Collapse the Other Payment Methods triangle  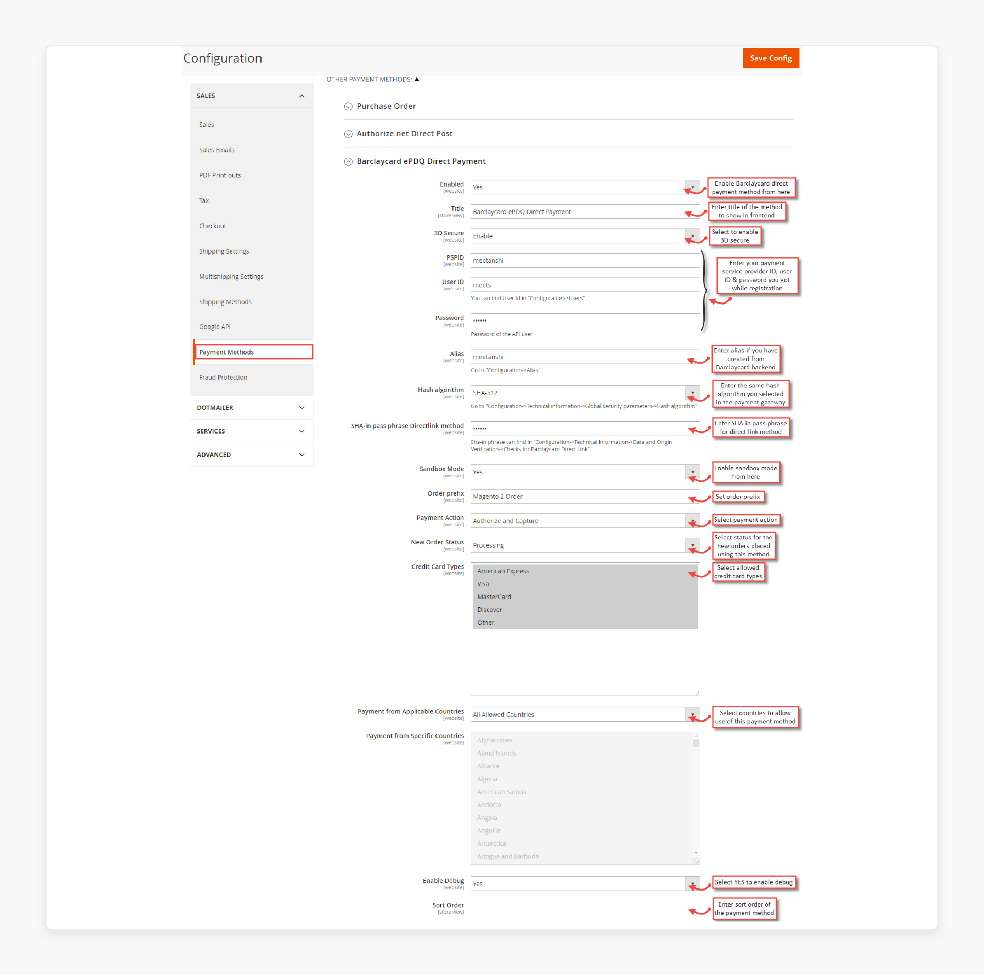click(416, 79)
